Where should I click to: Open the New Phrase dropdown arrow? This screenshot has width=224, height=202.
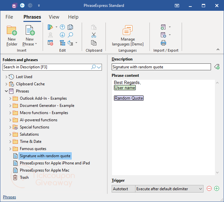36,43
